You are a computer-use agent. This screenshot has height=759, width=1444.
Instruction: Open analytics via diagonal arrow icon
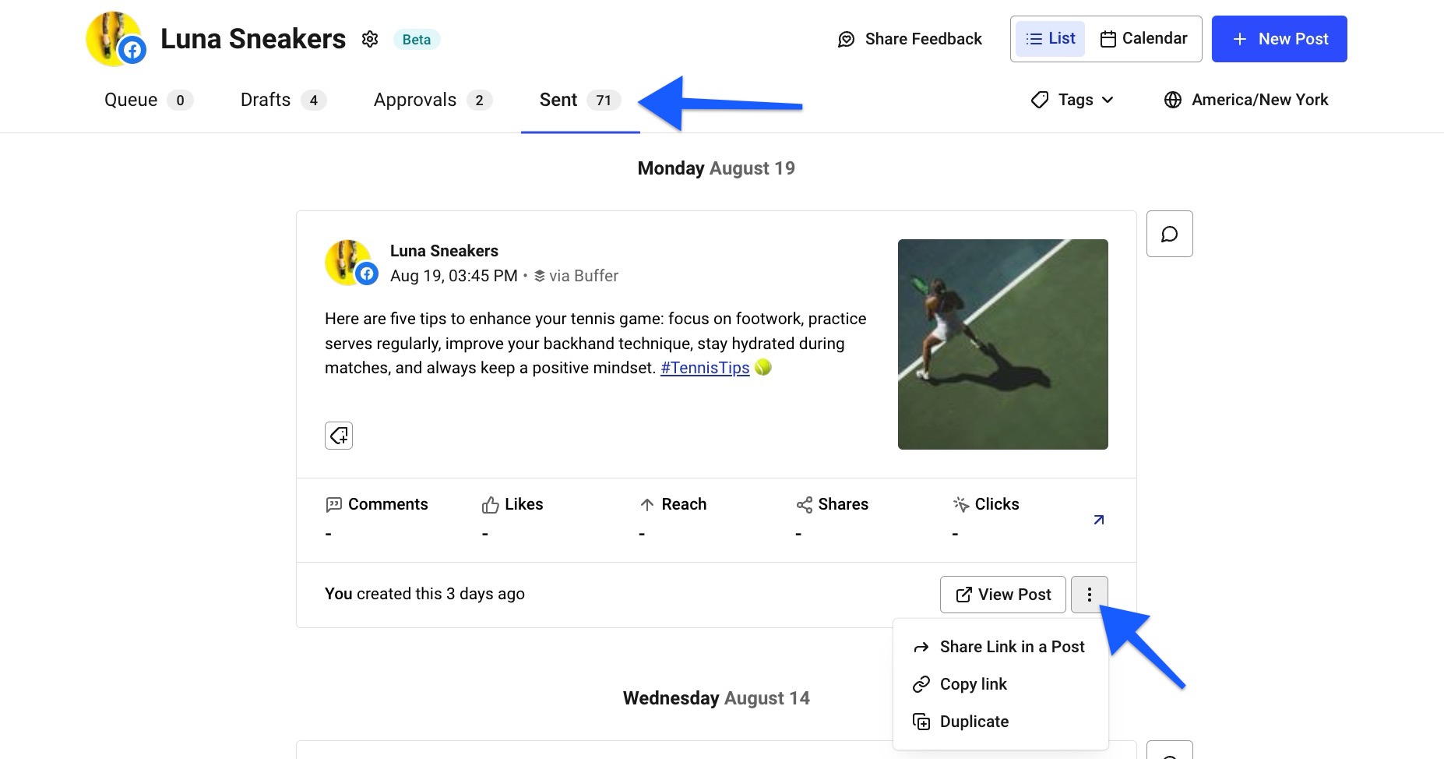[1098, 520]
